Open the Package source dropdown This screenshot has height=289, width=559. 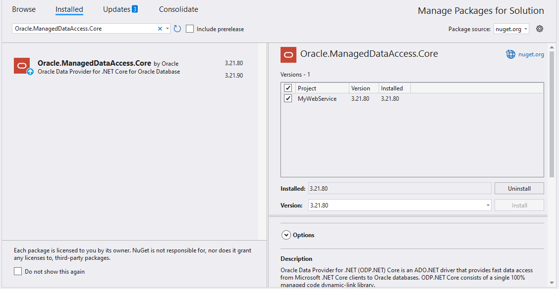(x=511, y=29)
